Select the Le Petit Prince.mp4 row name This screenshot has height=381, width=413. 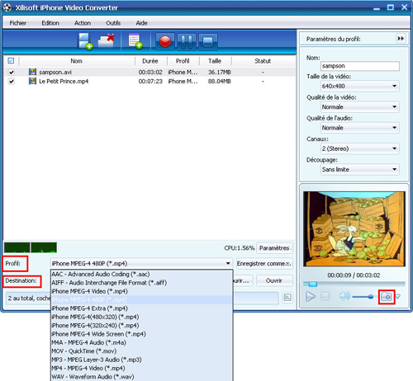click(x=64, y=82)
